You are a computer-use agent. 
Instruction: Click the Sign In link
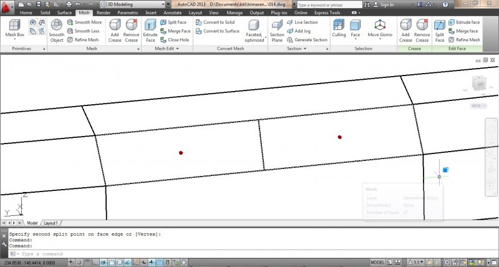pyautogui.click(x=387, y=4)
